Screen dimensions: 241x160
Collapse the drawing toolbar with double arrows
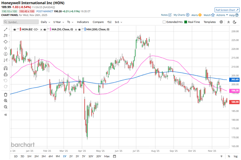point(6,115)
